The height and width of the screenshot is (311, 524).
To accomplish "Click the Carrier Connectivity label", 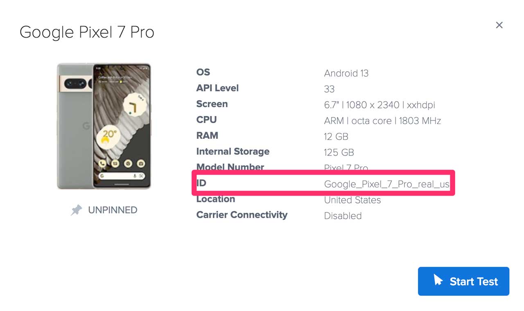I will pyautogui.click(x=242, y=215).
